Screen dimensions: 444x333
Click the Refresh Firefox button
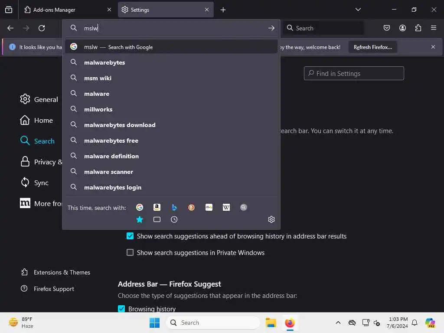372,47
